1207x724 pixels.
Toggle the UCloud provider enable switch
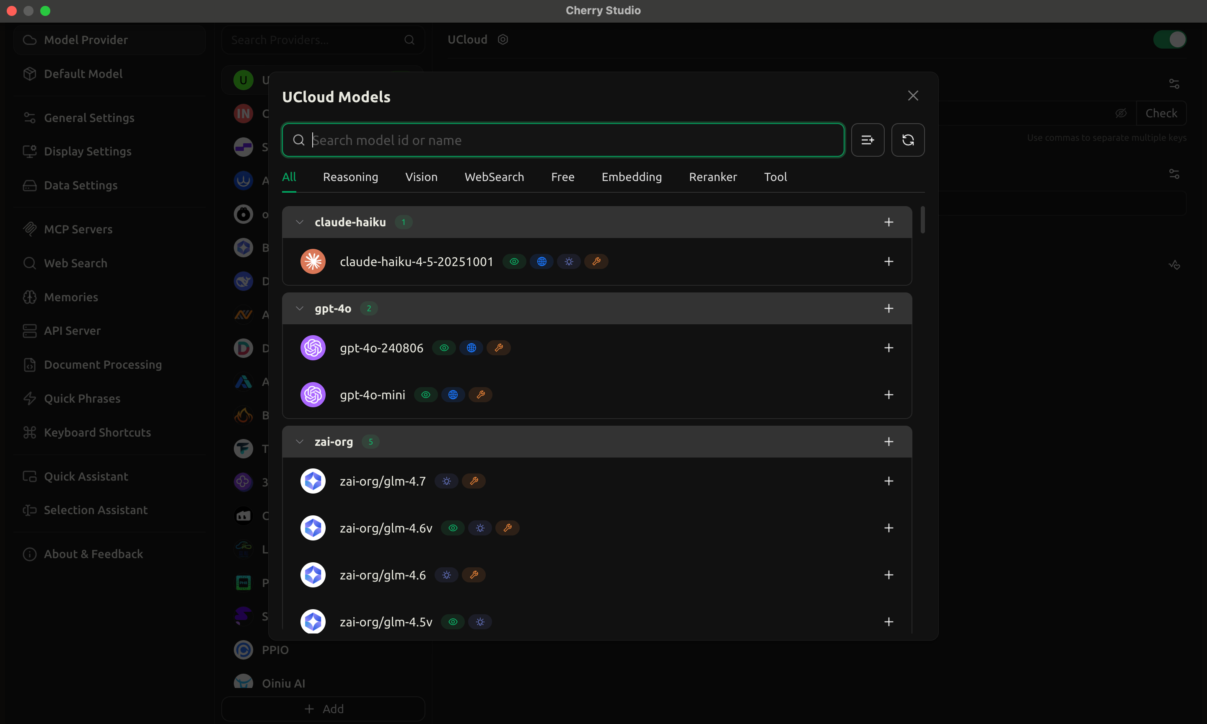(1169, 39)
